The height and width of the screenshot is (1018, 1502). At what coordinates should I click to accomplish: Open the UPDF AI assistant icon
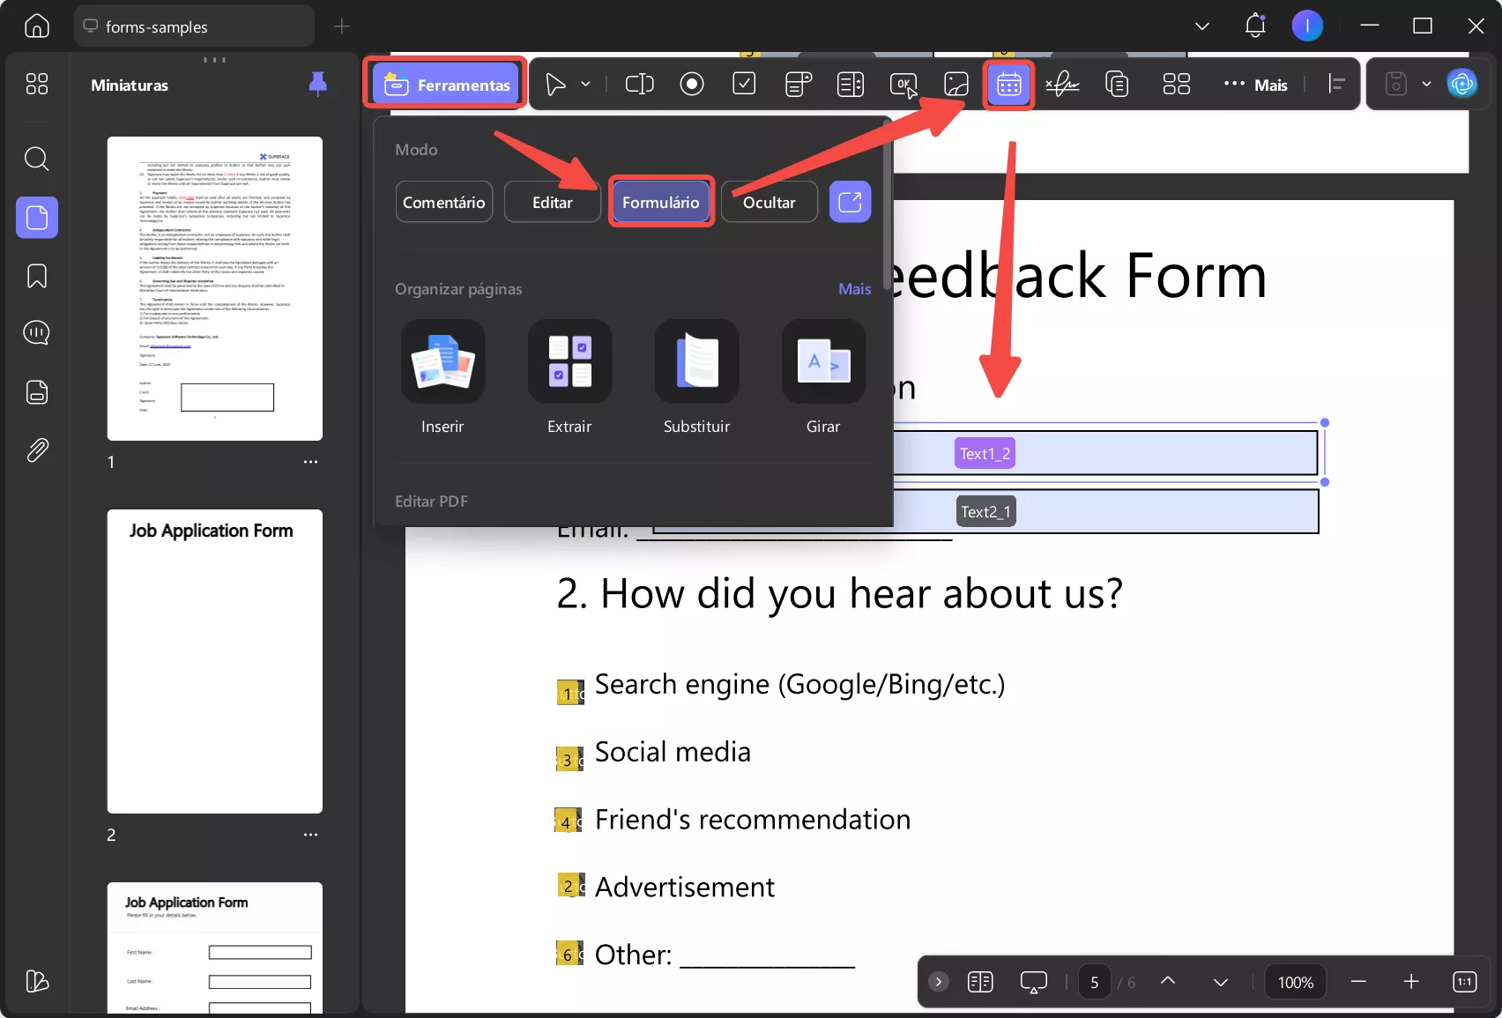(1462, 85)
